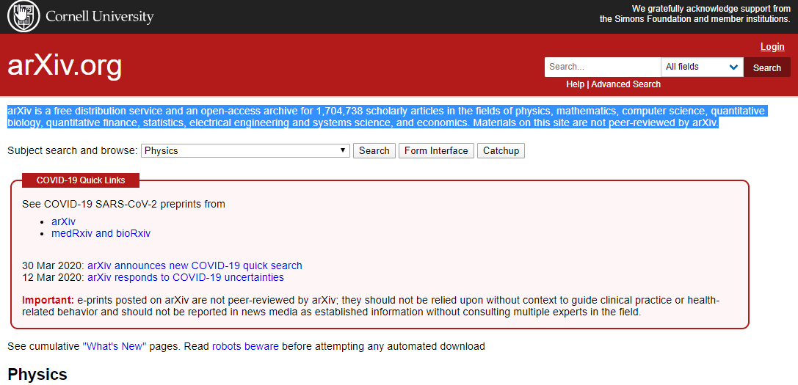Open the Help link
798x385 pixels.
(x=575, y=84)
